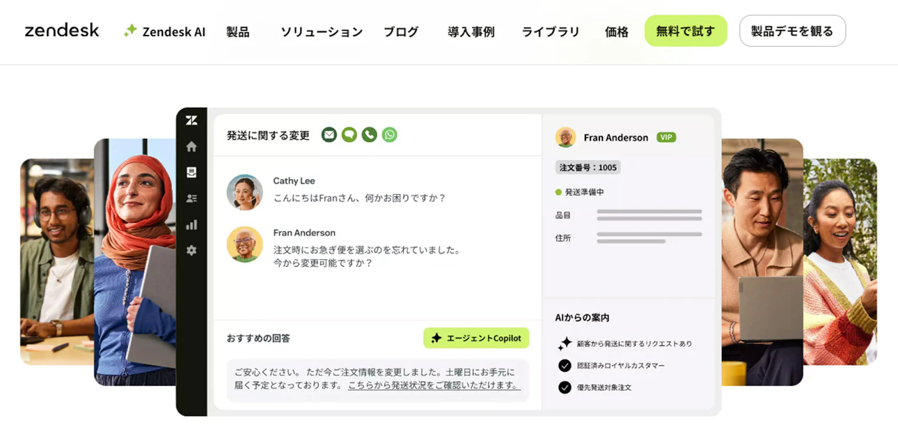
Task: Click the 製品デモを観る button
Action: pyautogui.click(x=792, y=31)
